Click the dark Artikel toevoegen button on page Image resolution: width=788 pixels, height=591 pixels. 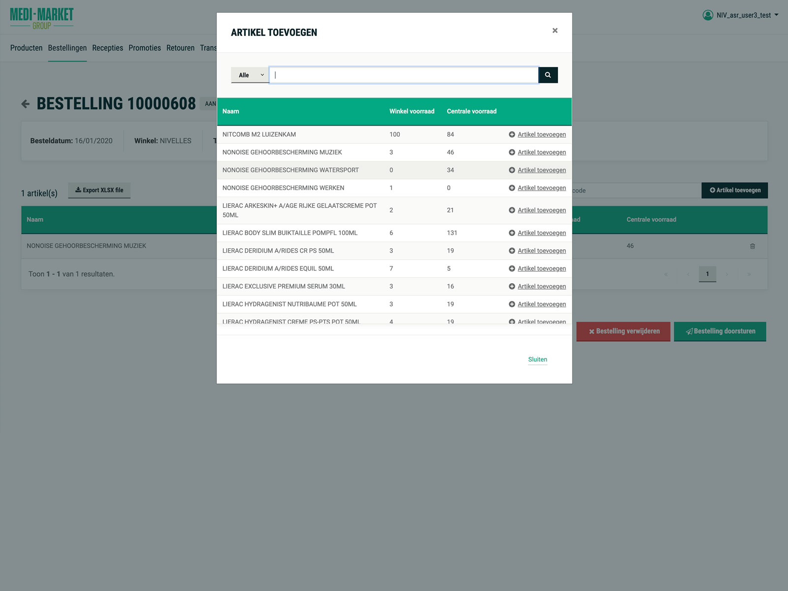point(734,190)
